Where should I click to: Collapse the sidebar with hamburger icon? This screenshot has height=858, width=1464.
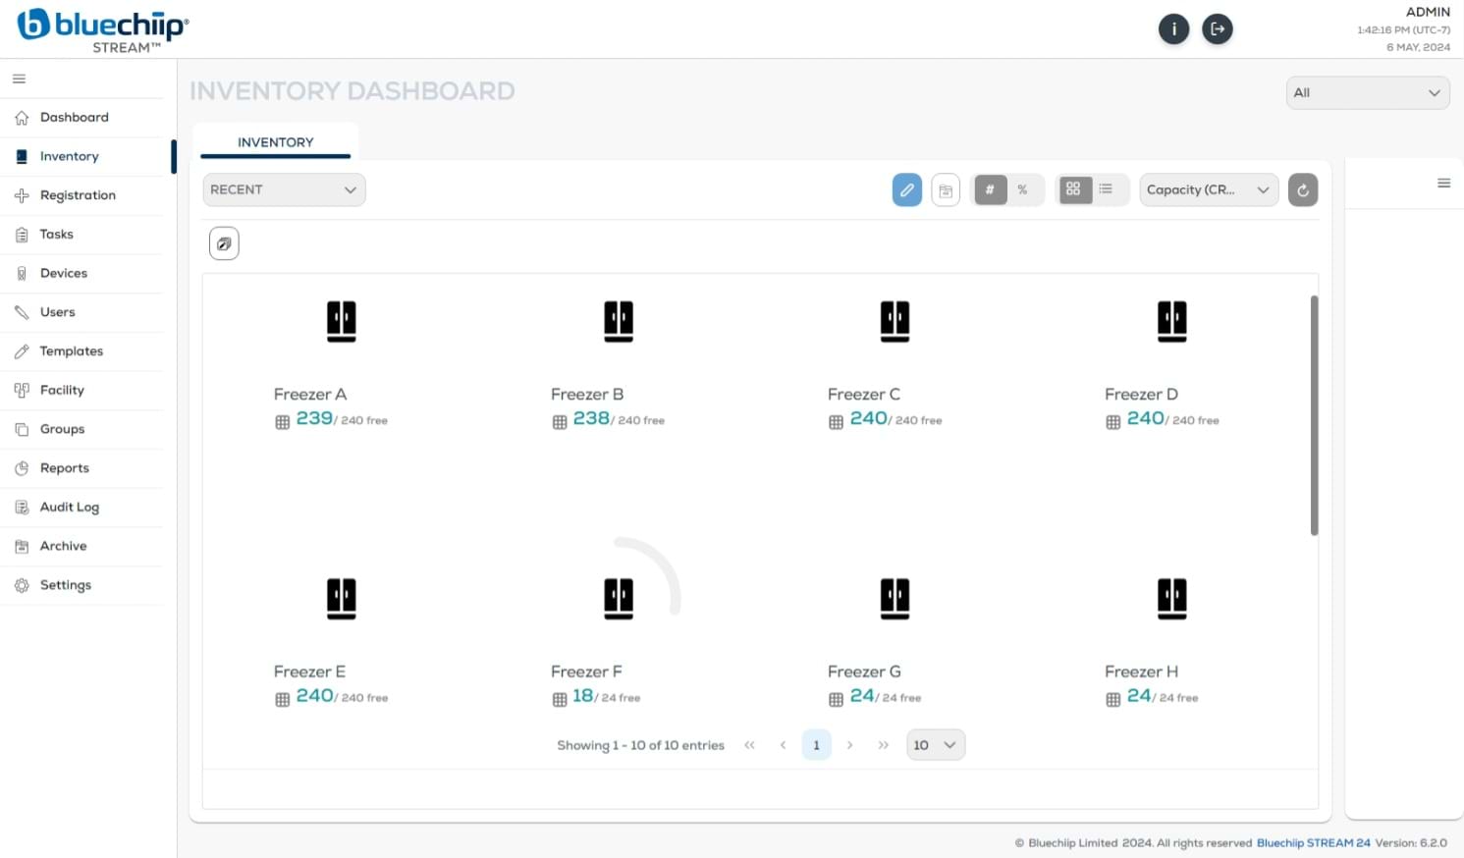[x=19, y=79]
